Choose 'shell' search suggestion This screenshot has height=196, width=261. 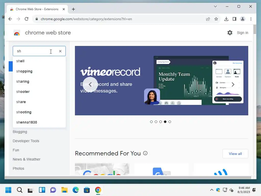pos(39,61)
